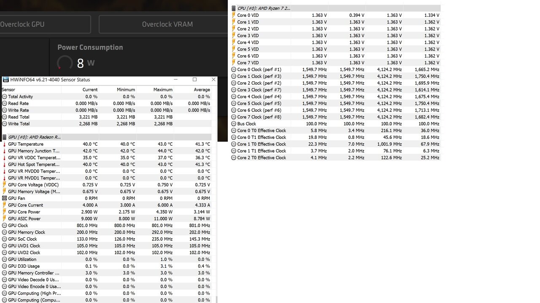The height and width of the screenshot is (303, 540).
Task: Click the icon beside Read Rate
Action: (x=4, y=104)
